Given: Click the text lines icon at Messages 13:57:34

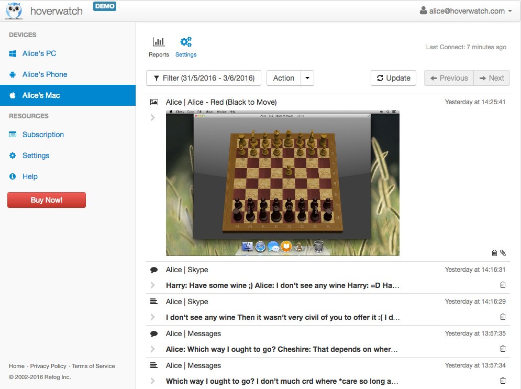Looking at the screenshot, I should point(154,365).
